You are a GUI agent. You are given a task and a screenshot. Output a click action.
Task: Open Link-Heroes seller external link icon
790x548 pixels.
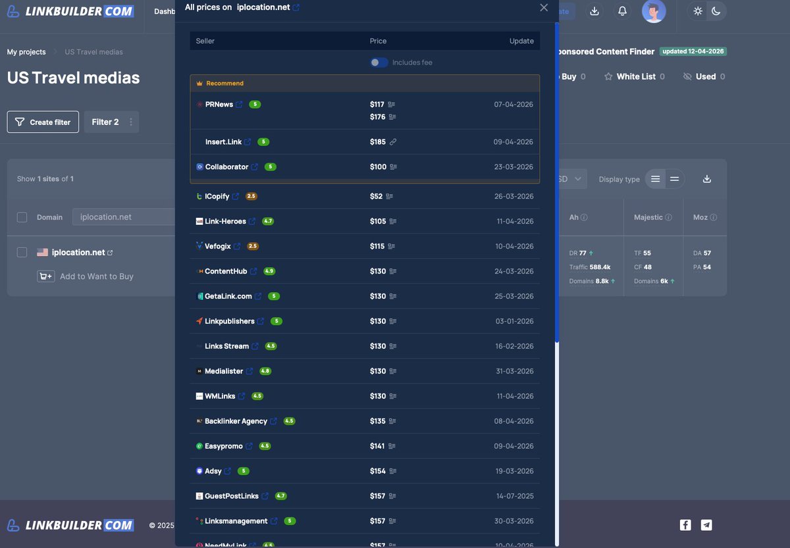click(x=251, y=222)
